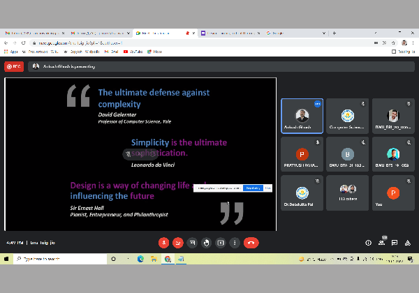Unmute the microphone in the call bar
This screenshot has height=293, width=419.
click(163, 243)
